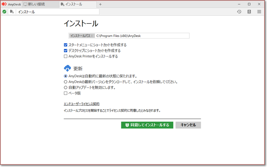Enable AnyDesk Printer installation checkbox
This screenshot has height=167, width=267.
tap(65, 56)
